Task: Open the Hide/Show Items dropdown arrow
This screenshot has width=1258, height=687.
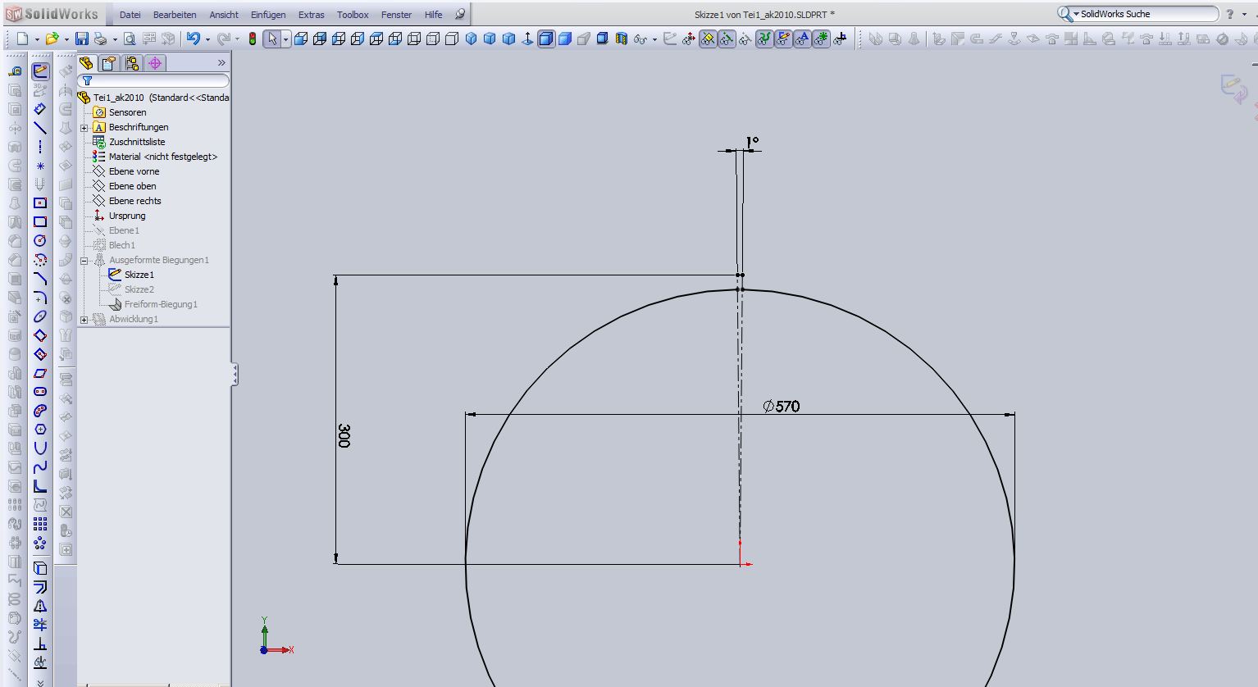Action: tap(654, 39)
